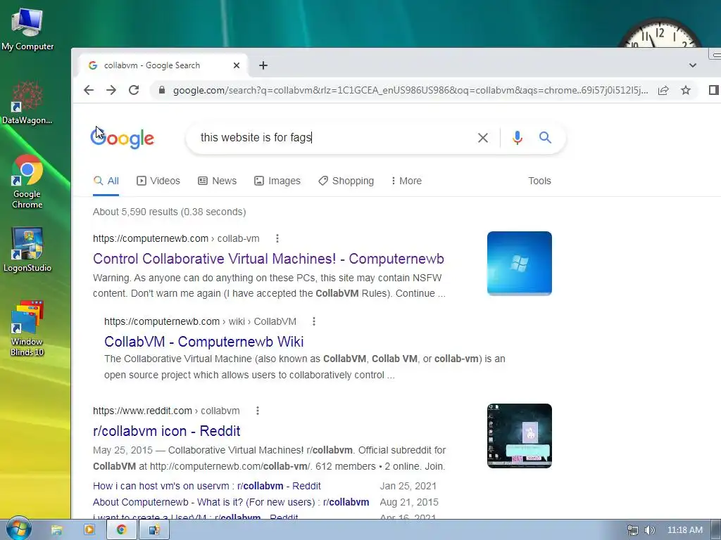Click the Chrome taskbar button
721x540 pixels.
pyautogui.click(x=121, y=530)
